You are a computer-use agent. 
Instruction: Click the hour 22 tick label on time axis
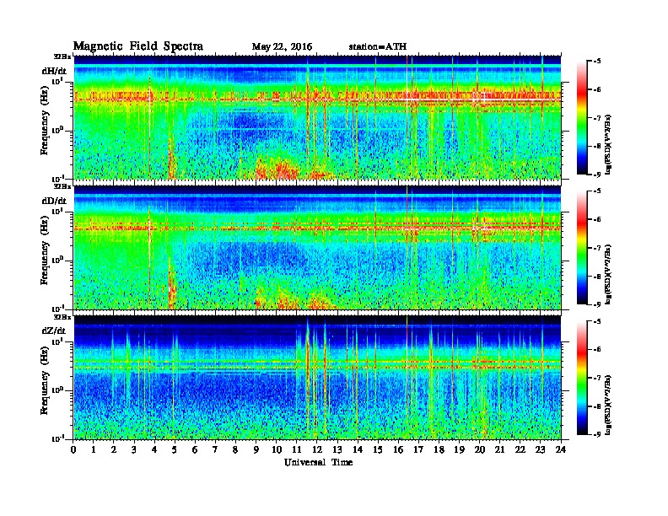[x=520, y=449]
